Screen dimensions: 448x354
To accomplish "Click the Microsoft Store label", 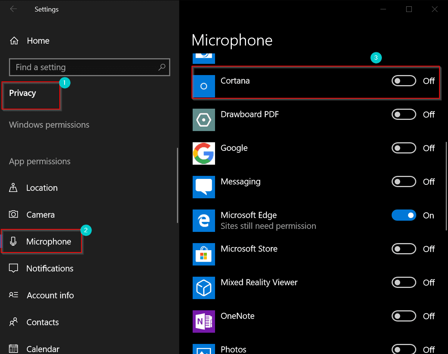I will click(249, 249).
